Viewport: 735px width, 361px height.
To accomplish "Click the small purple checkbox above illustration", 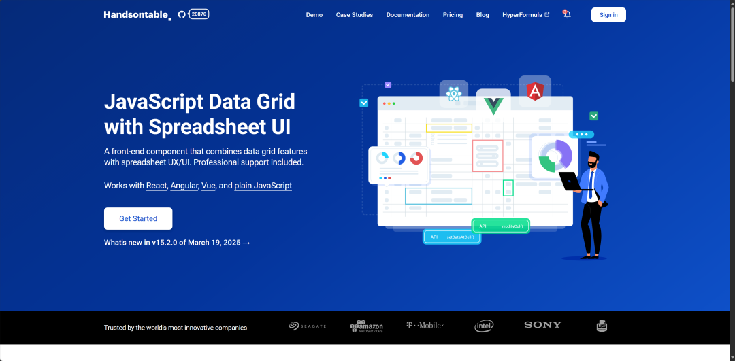I will (388, 85).
